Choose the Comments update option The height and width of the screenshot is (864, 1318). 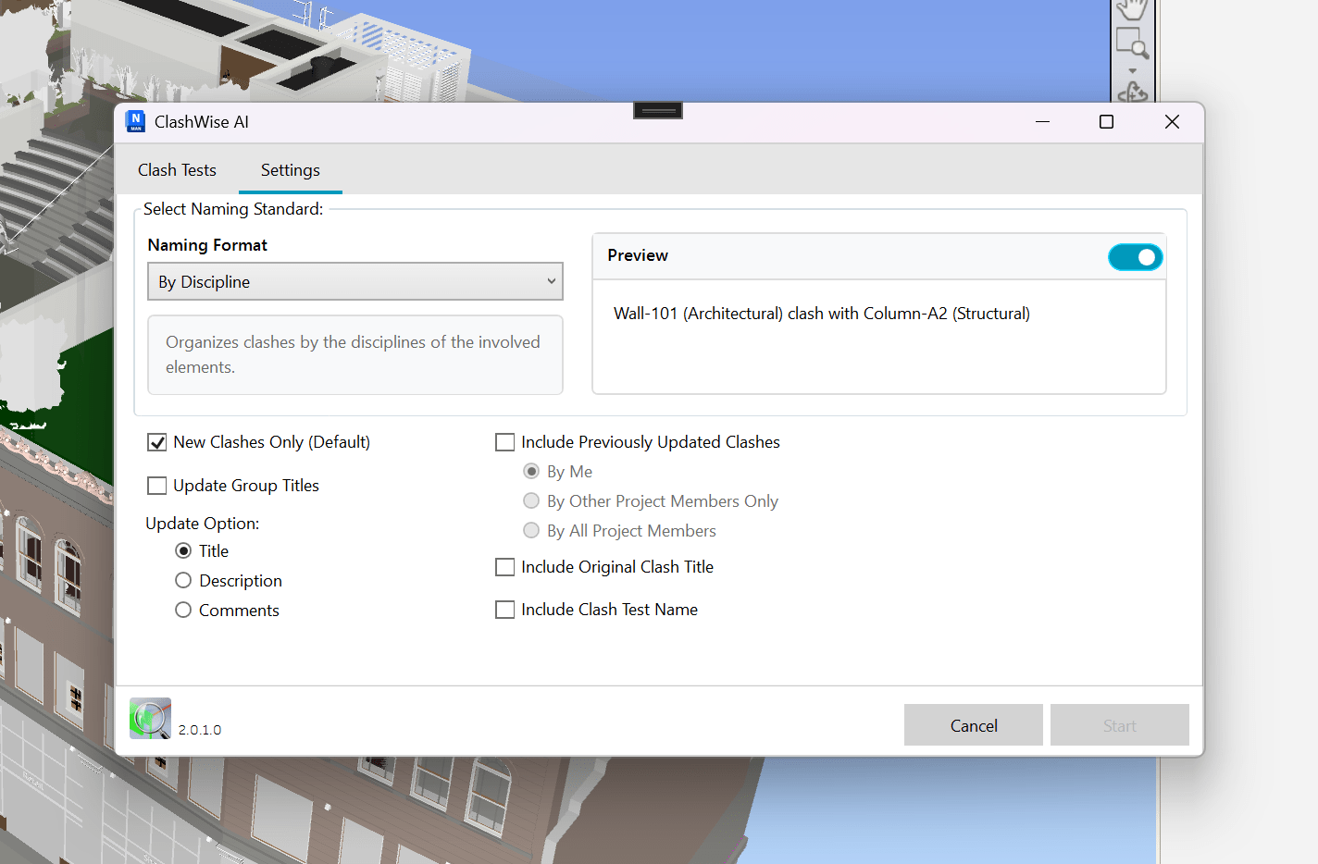click(x=183, y=611)
